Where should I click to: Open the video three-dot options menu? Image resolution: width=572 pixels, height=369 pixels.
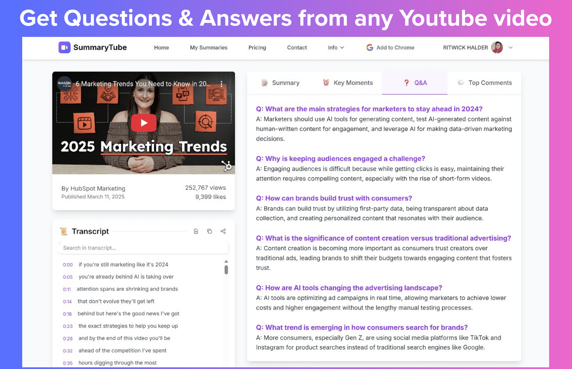tap(221, 84)
